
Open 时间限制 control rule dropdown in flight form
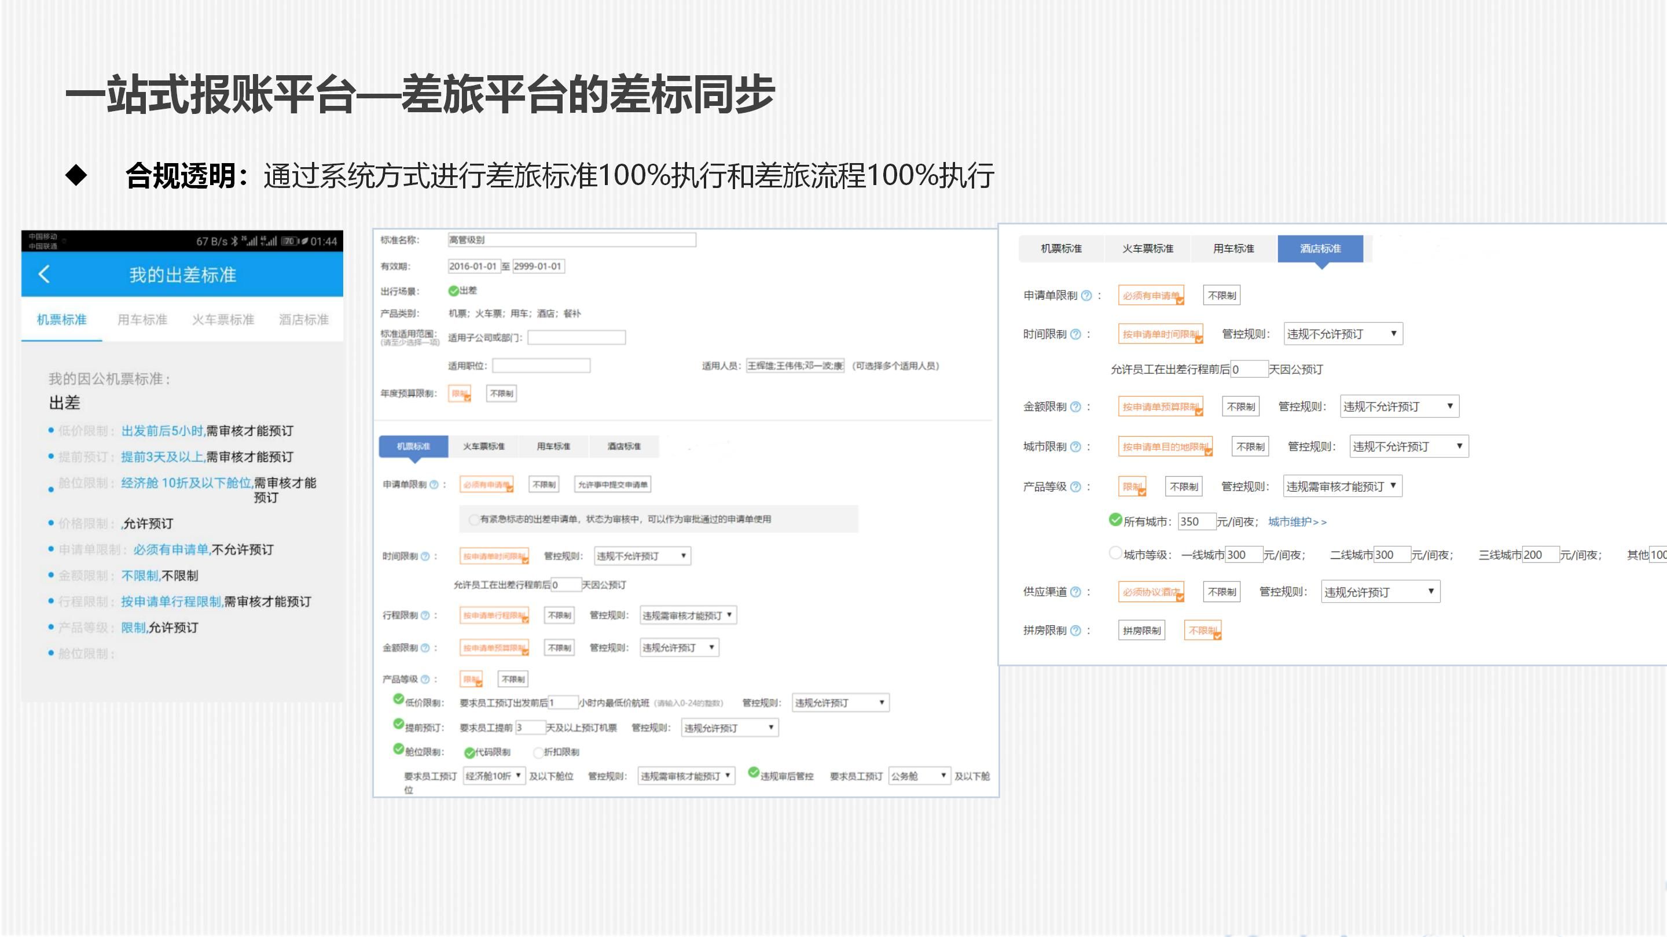(642, 556)
